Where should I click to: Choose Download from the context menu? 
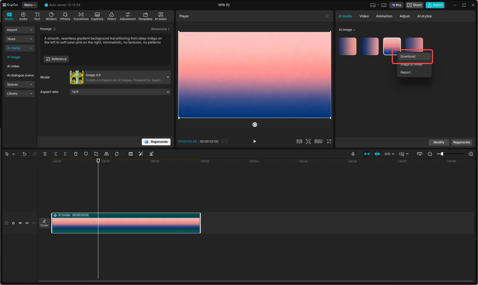[408, 56]
